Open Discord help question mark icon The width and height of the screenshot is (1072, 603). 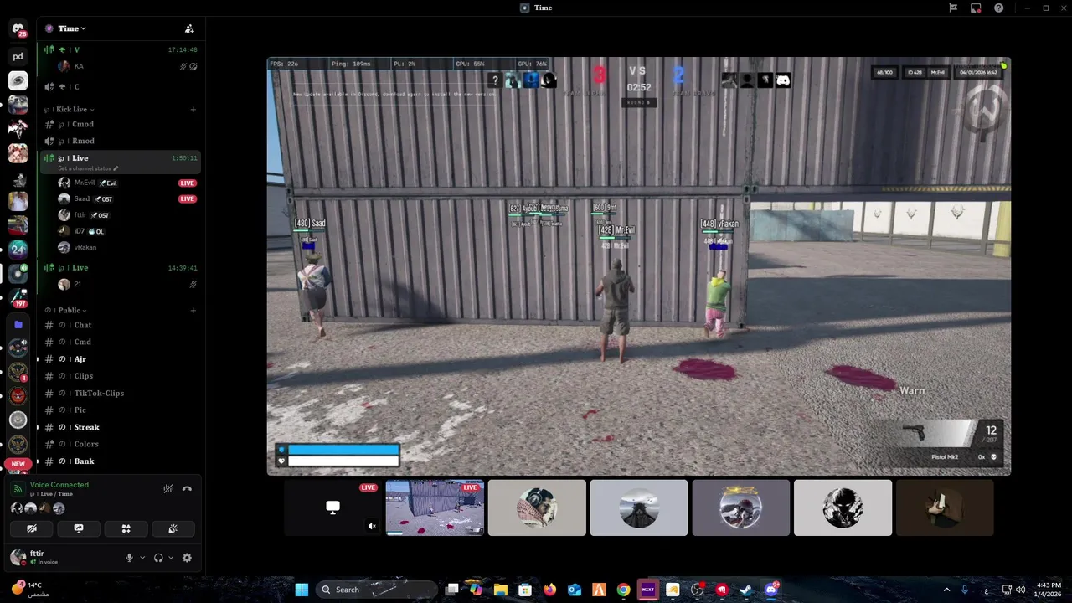(x=999, y=8)
